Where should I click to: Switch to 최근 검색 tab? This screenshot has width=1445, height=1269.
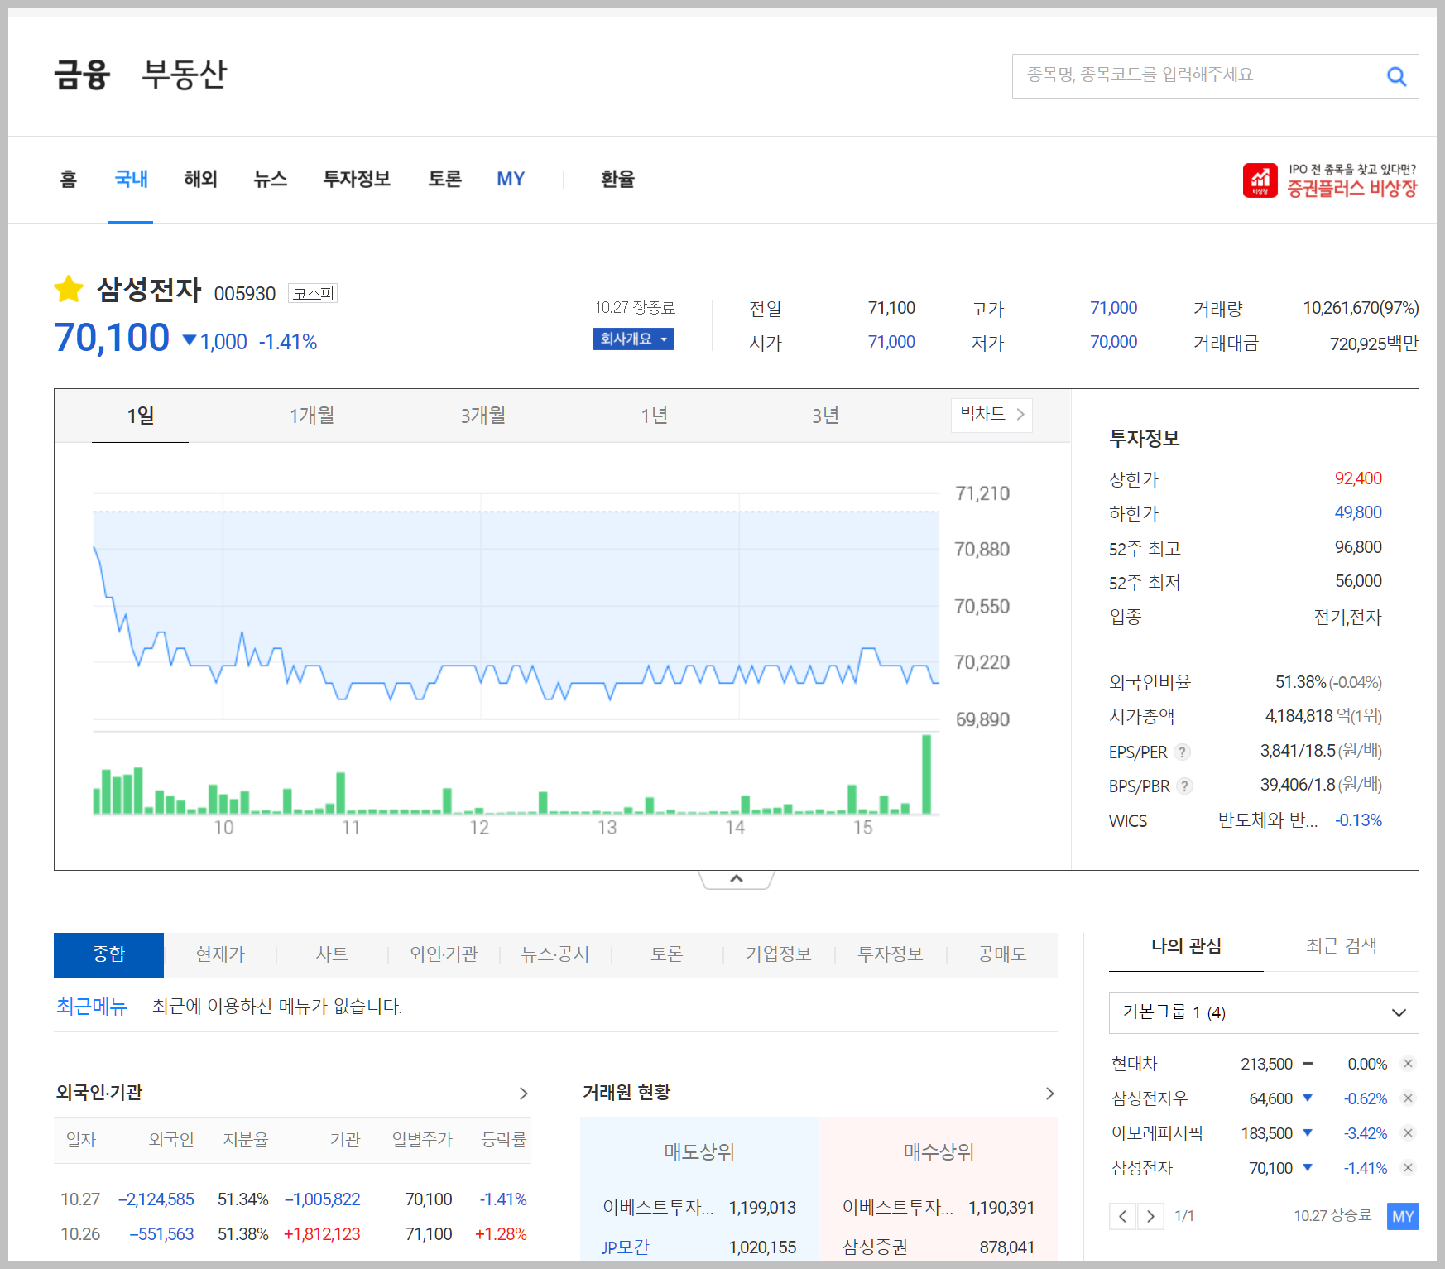[1342, 946]
